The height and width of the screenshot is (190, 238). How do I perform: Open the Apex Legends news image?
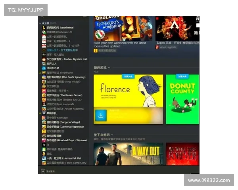click(177, 28)
